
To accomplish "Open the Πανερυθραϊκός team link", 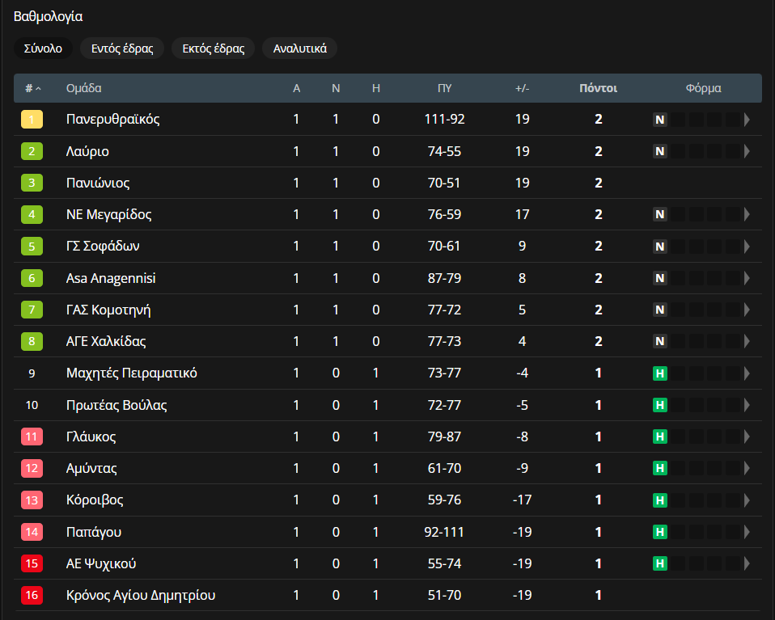I will tap(113, 120).
